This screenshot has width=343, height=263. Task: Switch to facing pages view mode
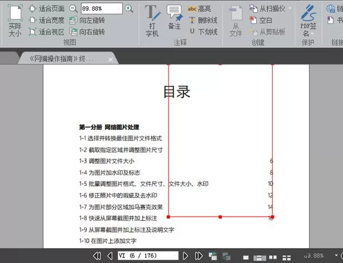(x=273, y=257)
